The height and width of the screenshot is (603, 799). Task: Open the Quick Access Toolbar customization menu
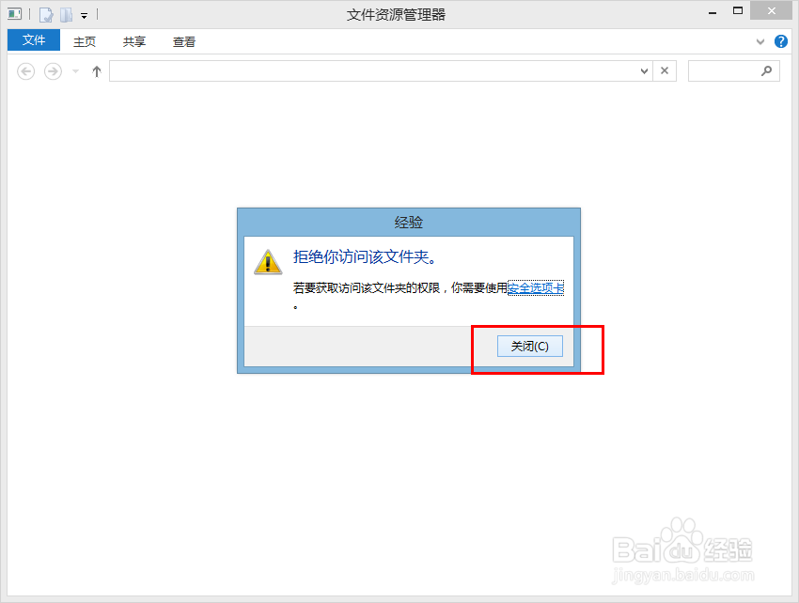(83, 15)
